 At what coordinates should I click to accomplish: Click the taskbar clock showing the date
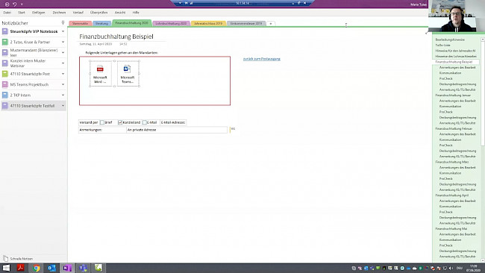[473, 268]
